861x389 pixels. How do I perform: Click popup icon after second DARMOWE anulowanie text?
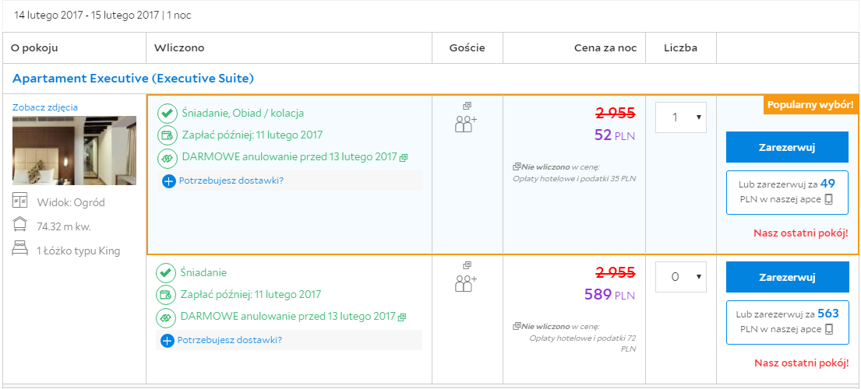402,317
